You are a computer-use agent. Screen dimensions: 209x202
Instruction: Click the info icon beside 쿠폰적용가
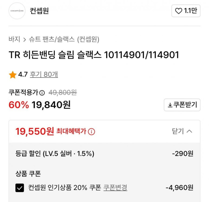tap(42, 93)
